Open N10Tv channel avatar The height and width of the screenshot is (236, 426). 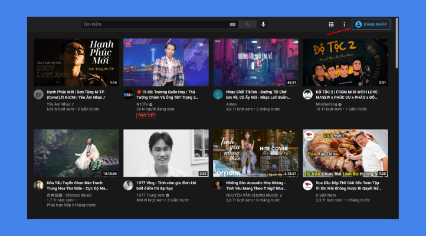(x=128, y=95)
